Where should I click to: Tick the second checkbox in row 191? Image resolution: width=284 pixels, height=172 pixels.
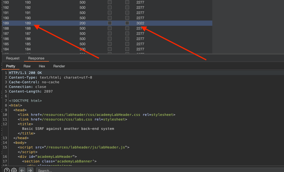tap(127, 13)
